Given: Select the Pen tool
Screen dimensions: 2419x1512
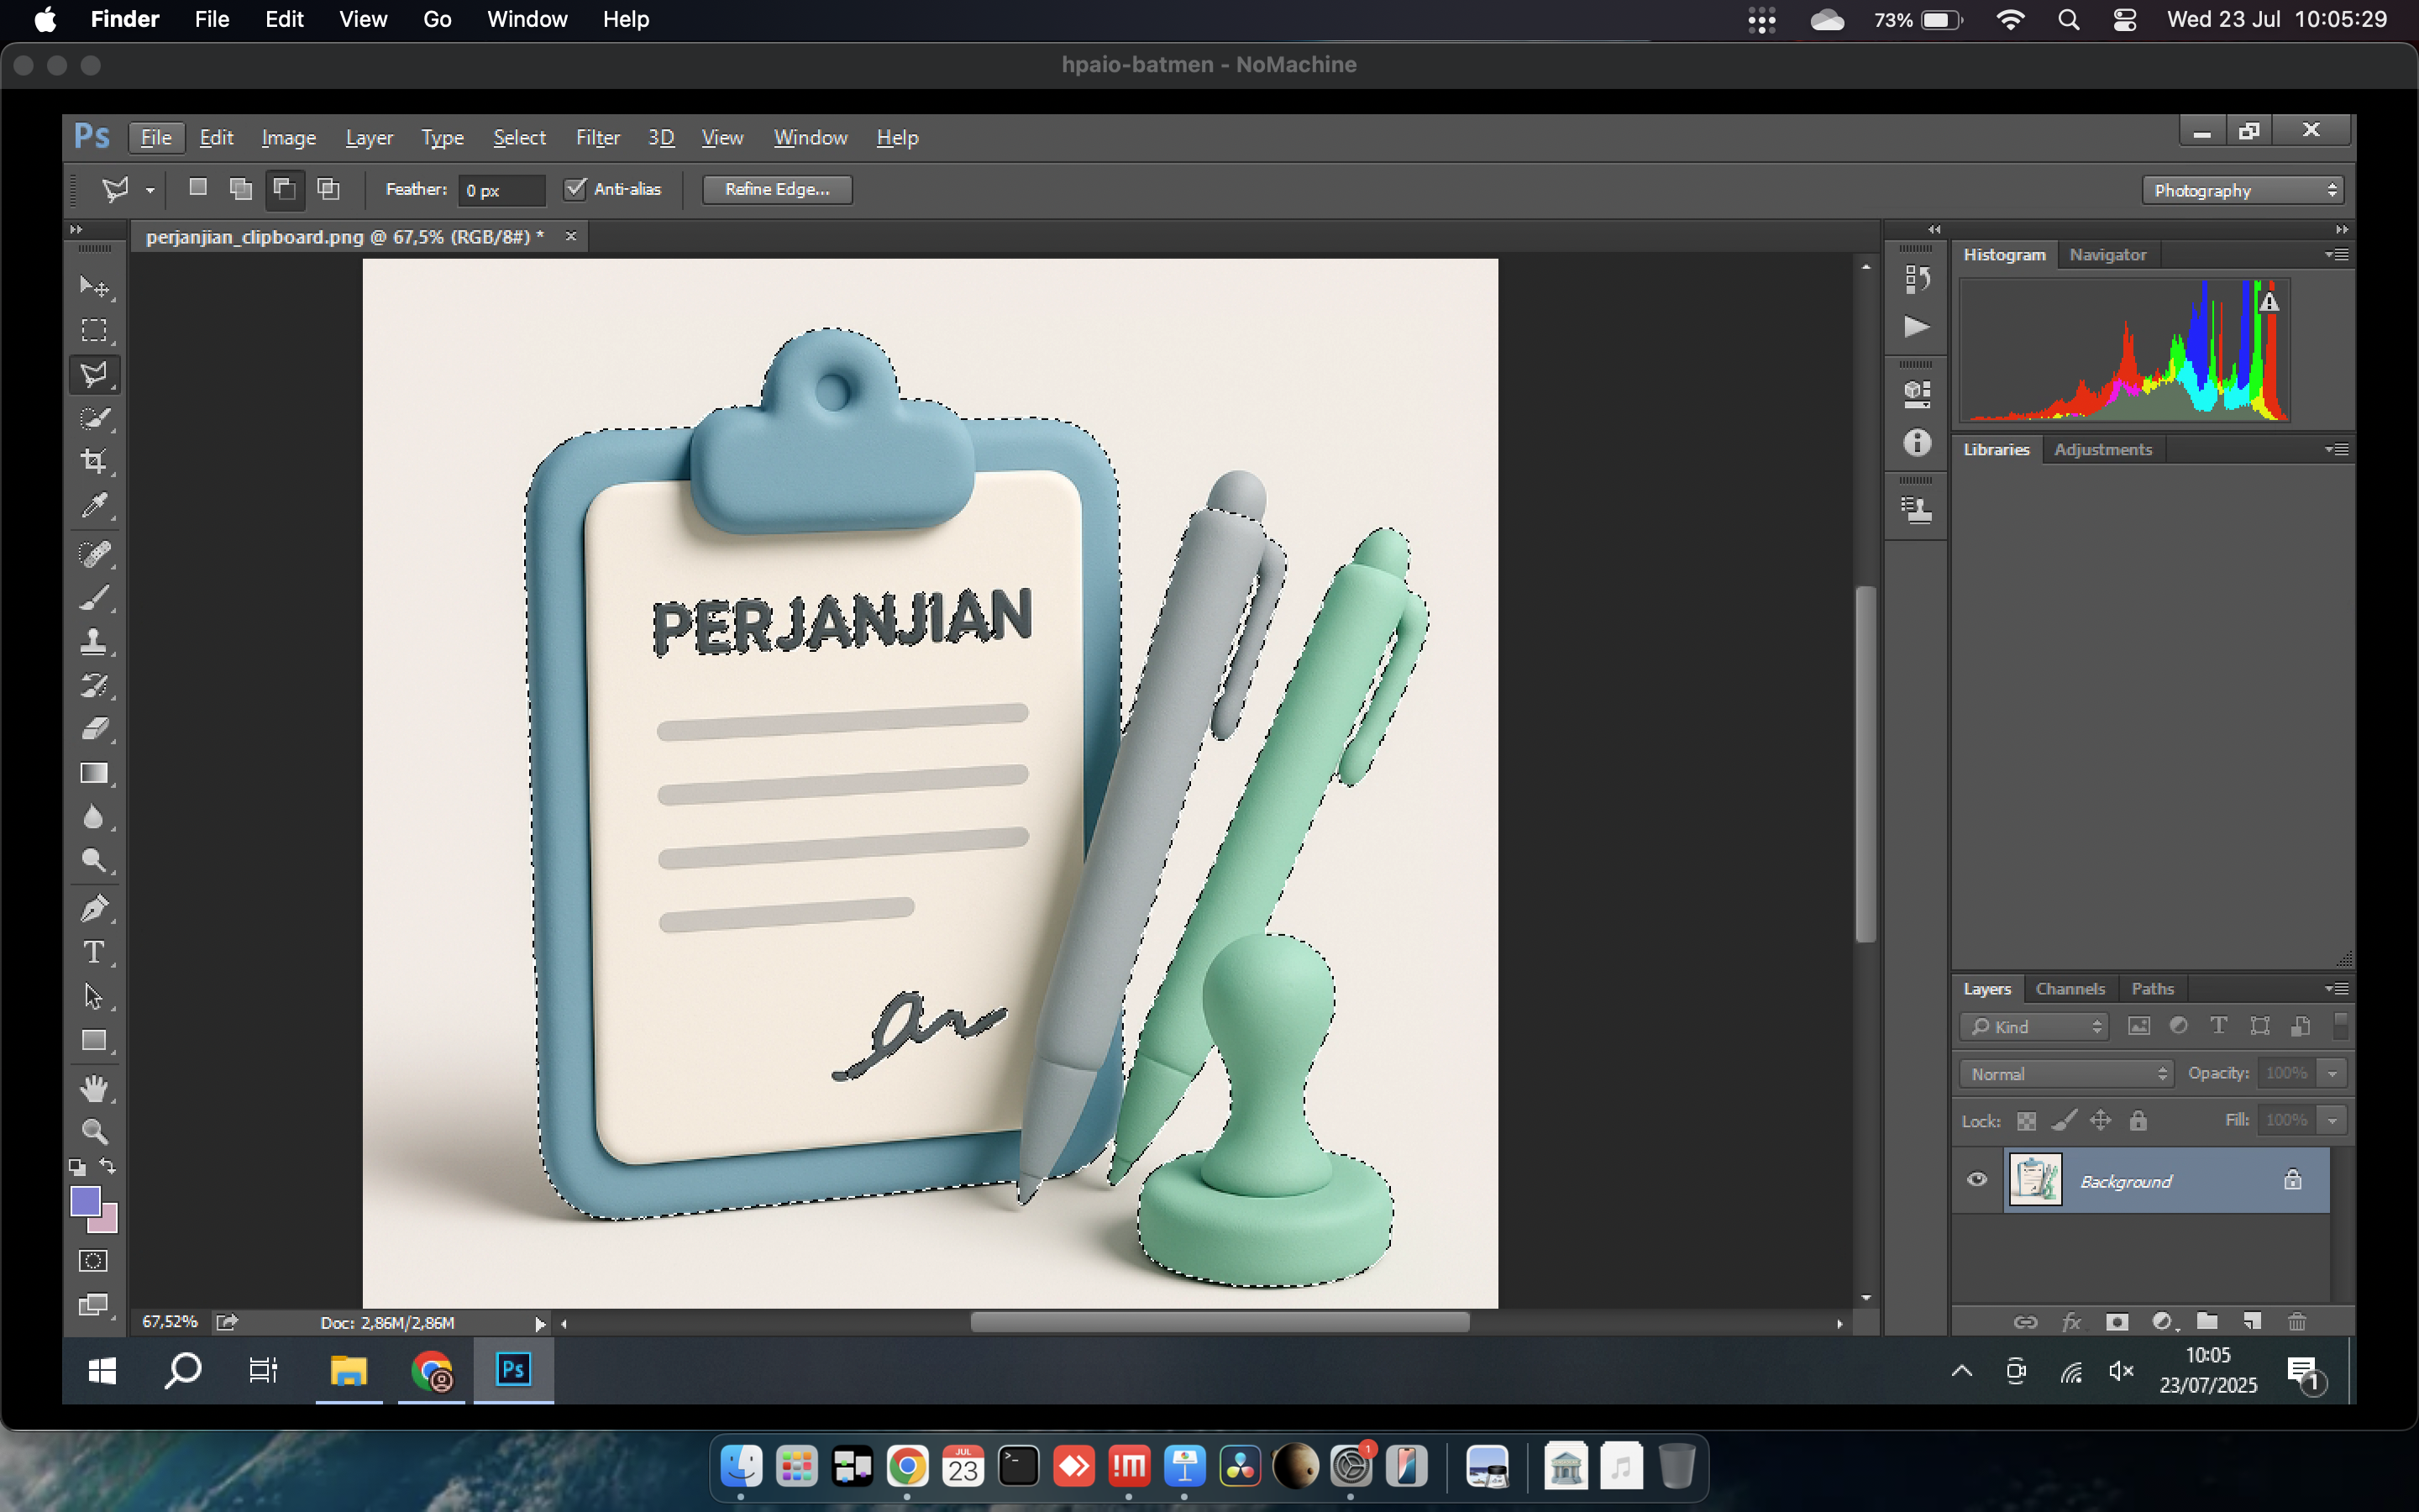Looking at the screenshot, I should click(94, 908).
